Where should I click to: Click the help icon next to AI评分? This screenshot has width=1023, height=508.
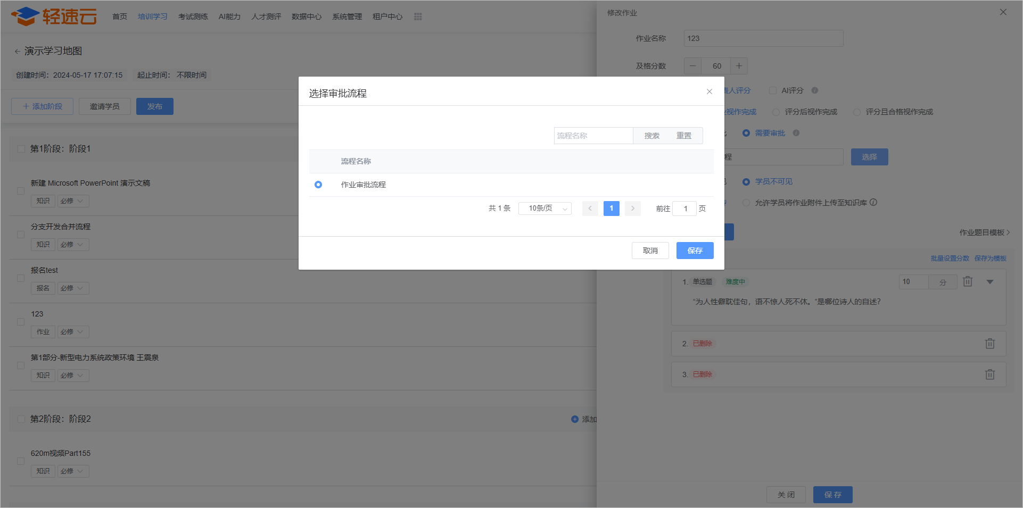coord(814,90)
